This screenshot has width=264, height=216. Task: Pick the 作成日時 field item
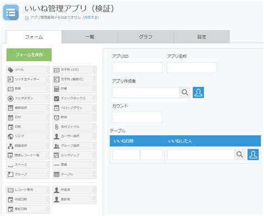coord(28,199)
